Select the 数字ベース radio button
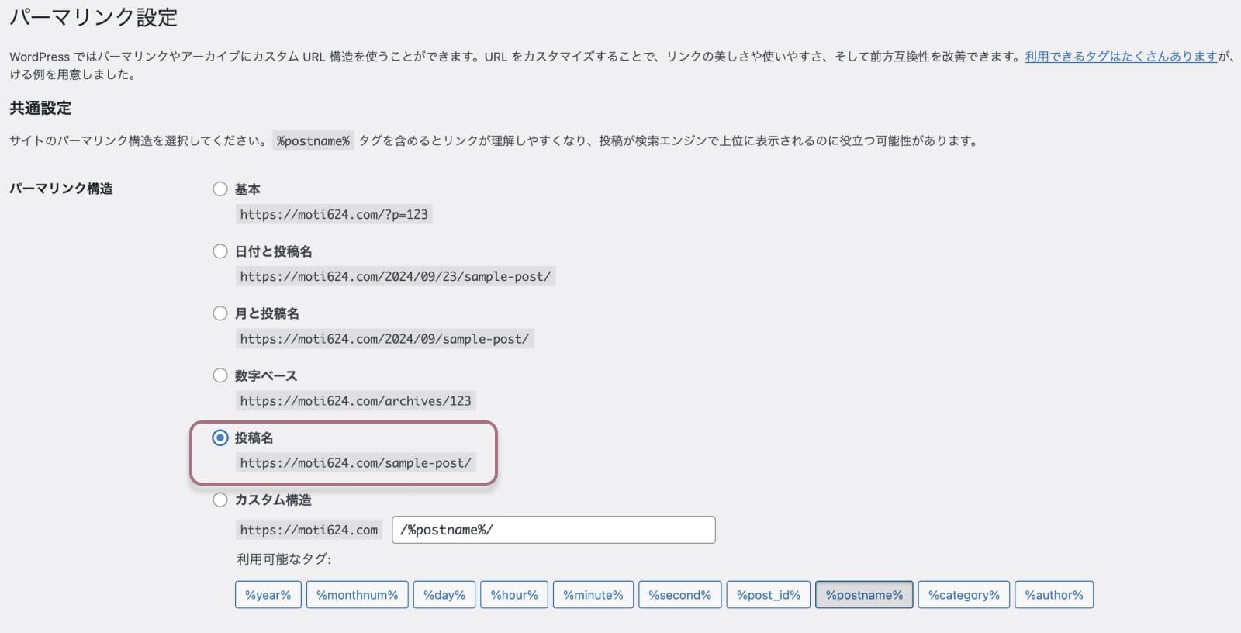 220,375
